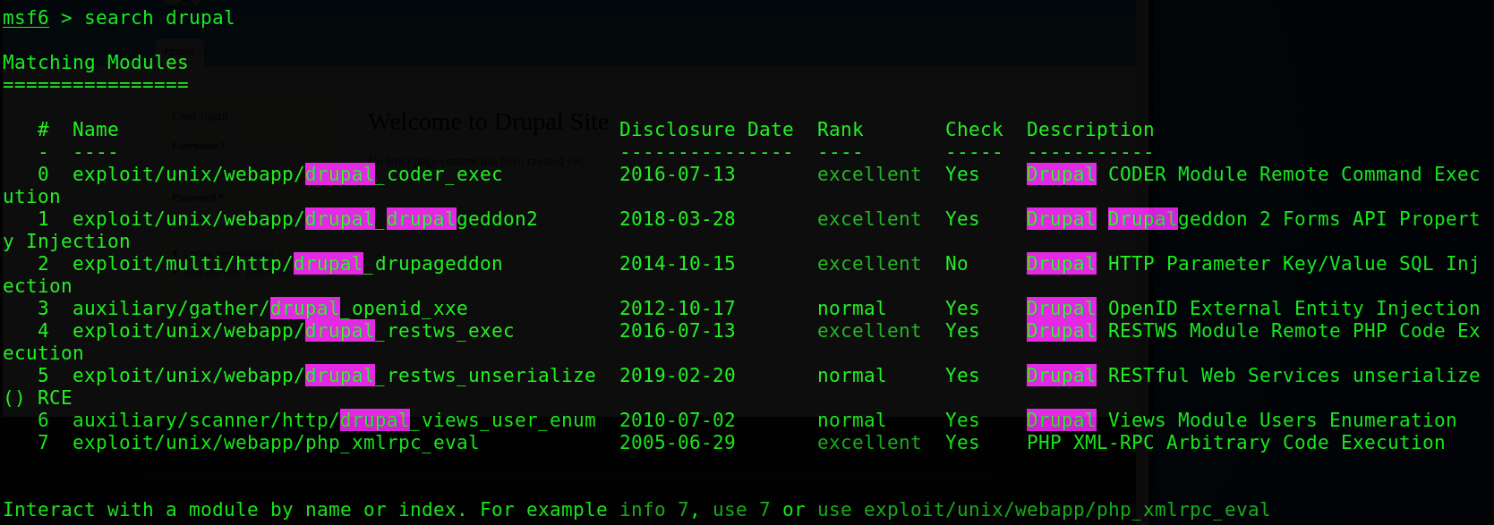Click 'normal' rank of drupal_openid_xxe
The height and width of the screenshot is (525, 1494).
(852, 309)
